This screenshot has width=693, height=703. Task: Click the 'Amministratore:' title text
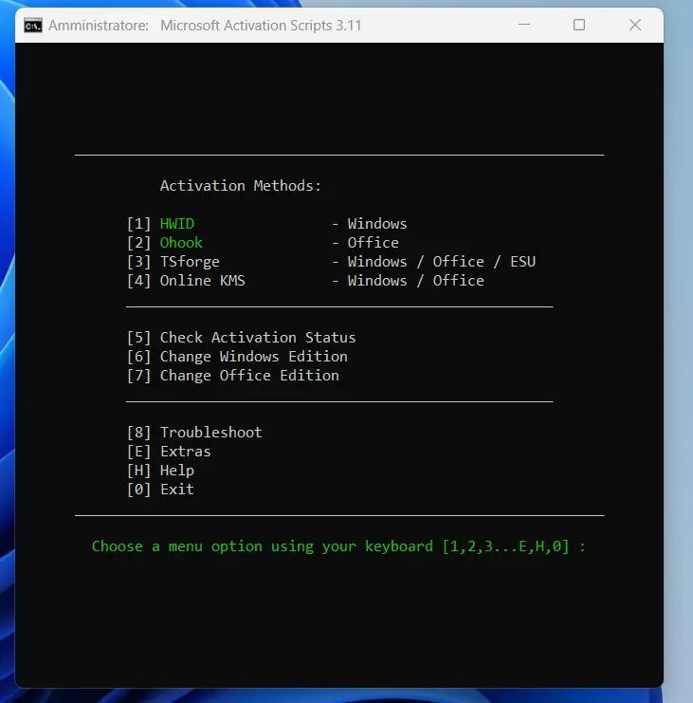pyautogui.click(x=99, y=26)
